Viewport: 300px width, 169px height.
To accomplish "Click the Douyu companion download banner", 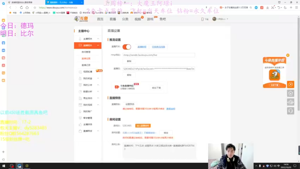I will pos(274,72).
